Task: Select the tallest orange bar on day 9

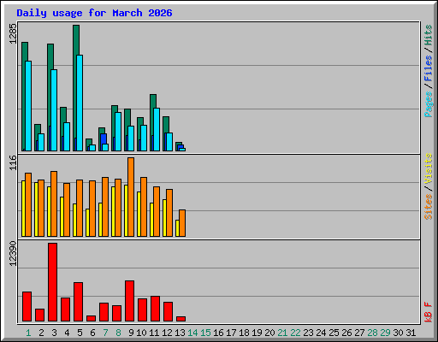Action: (131, 197)
